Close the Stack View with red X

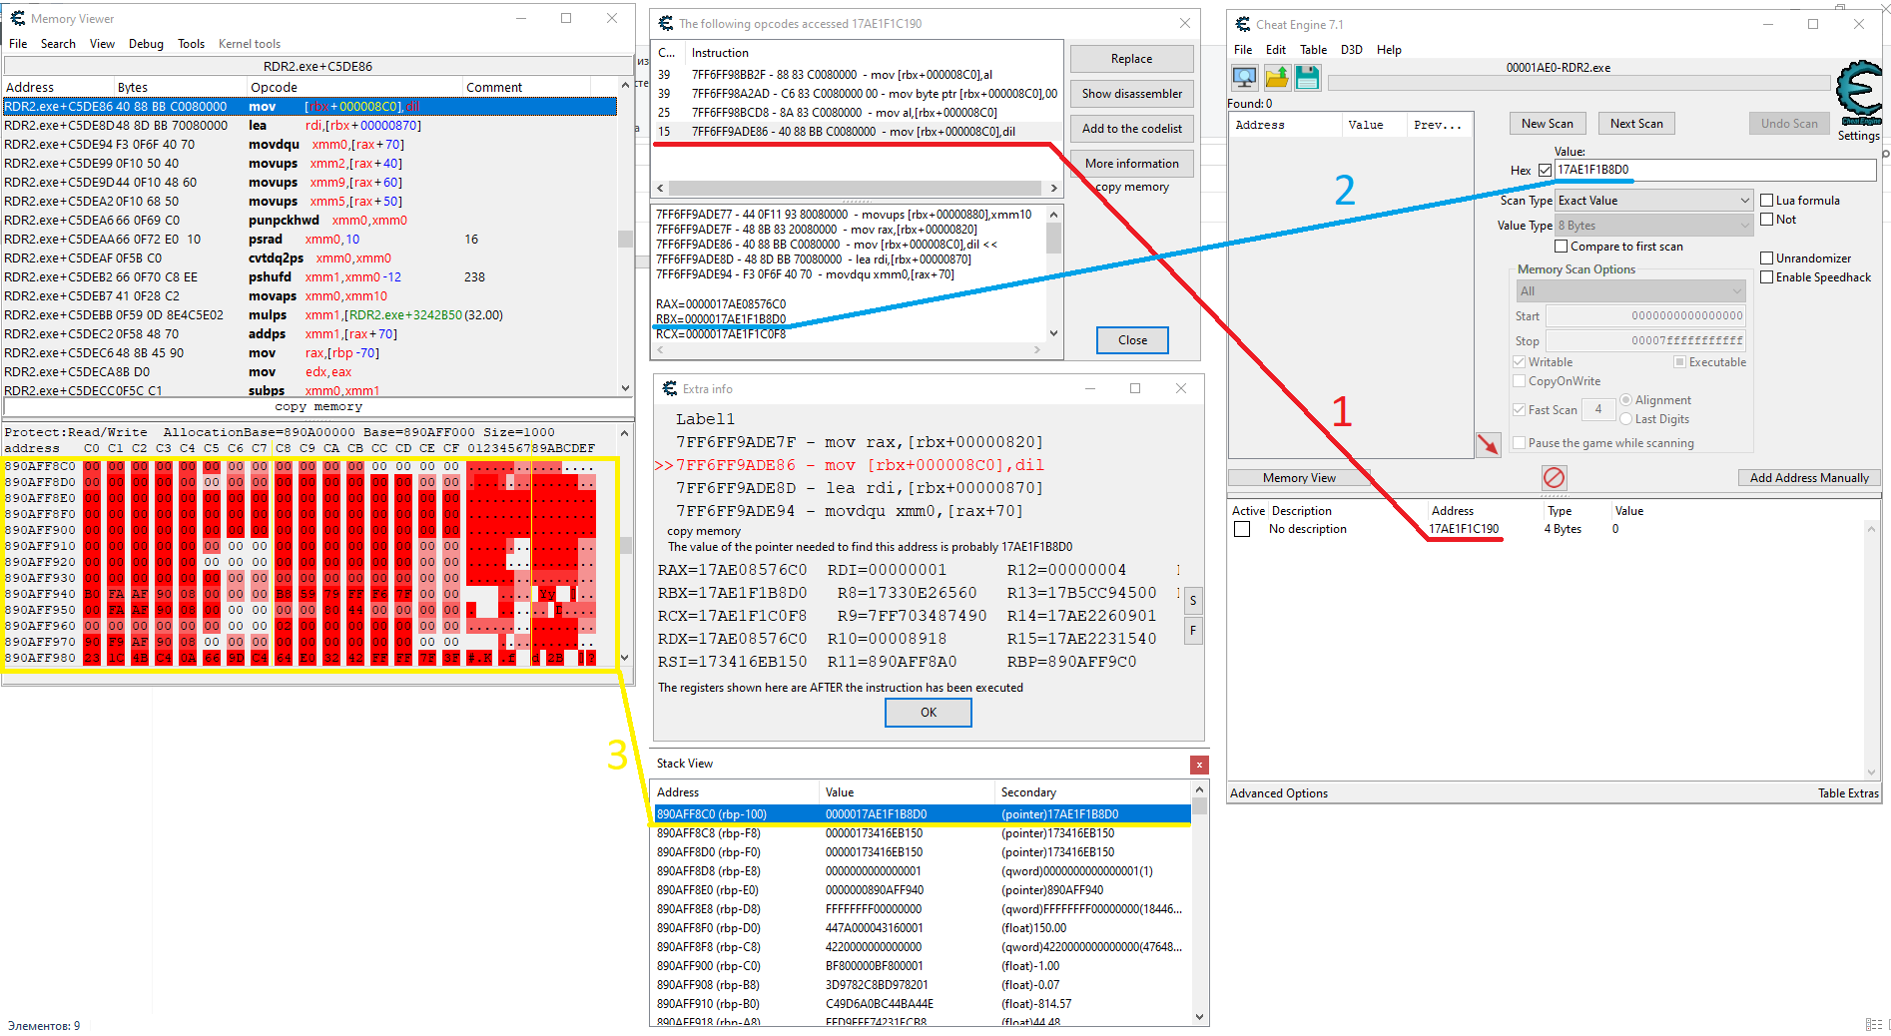pyautogui.click(x=1199, y=765)
